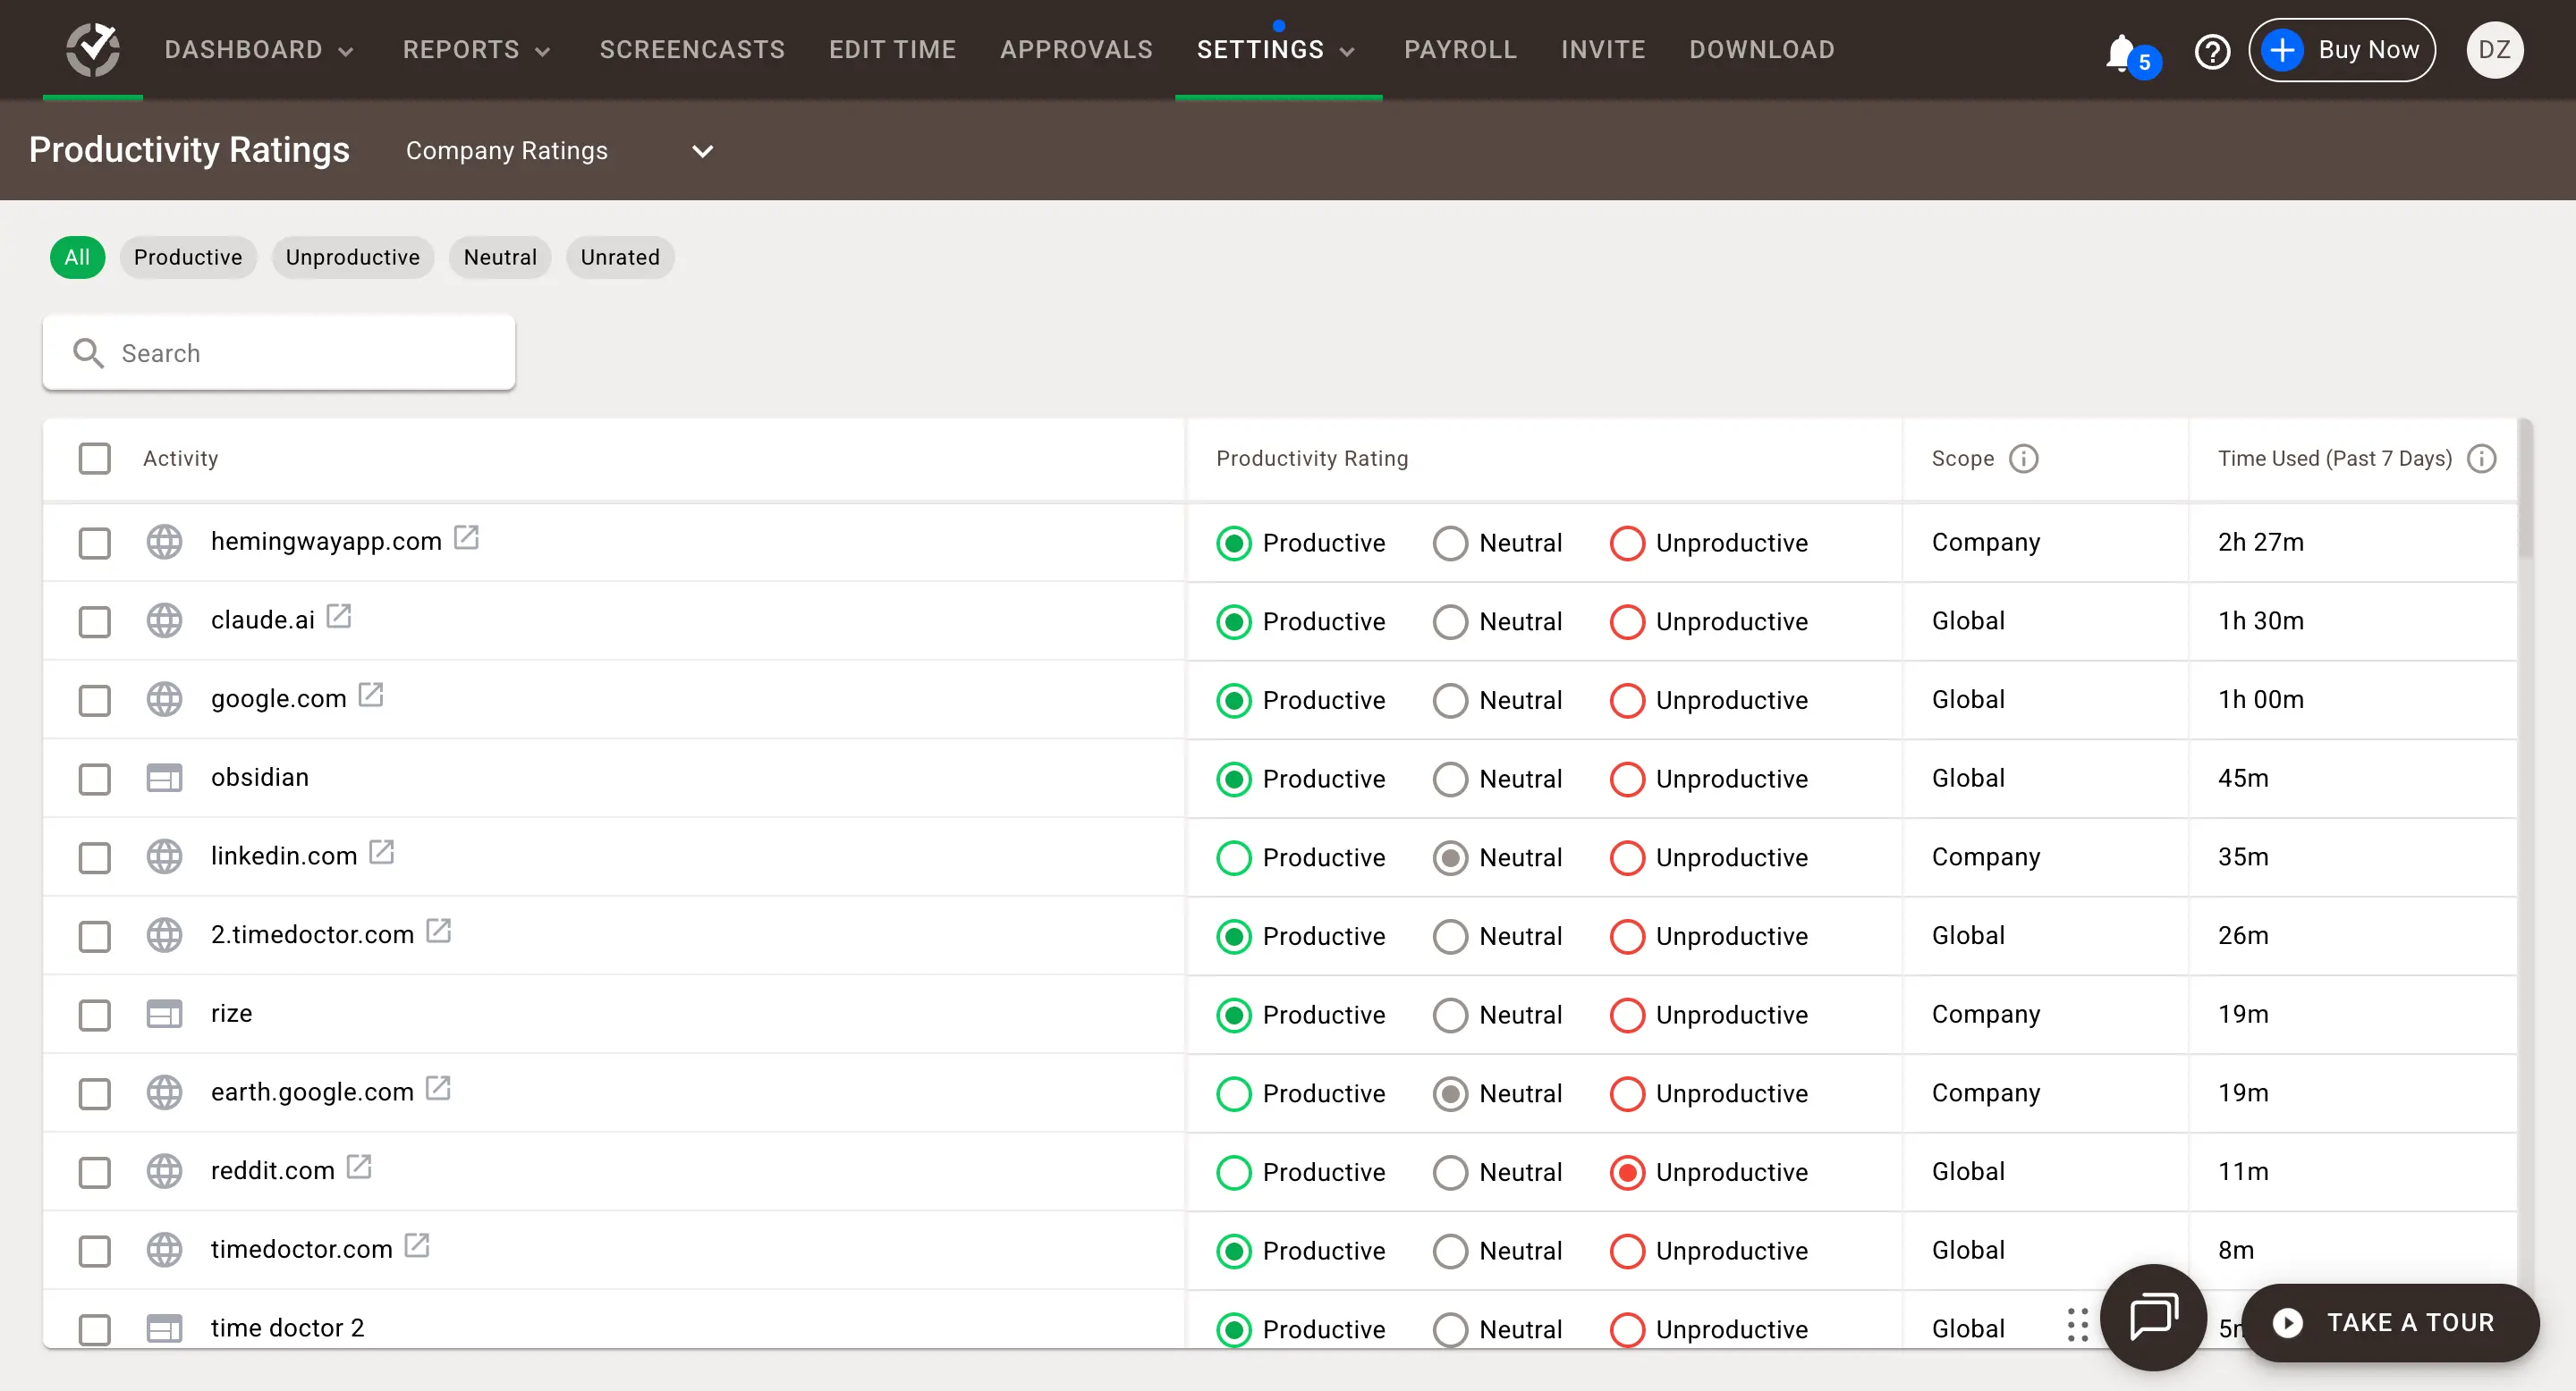Expand the Reports menu
Image resolution: width=2576 pixels, height=1391 pixels.
click(477, 50)
